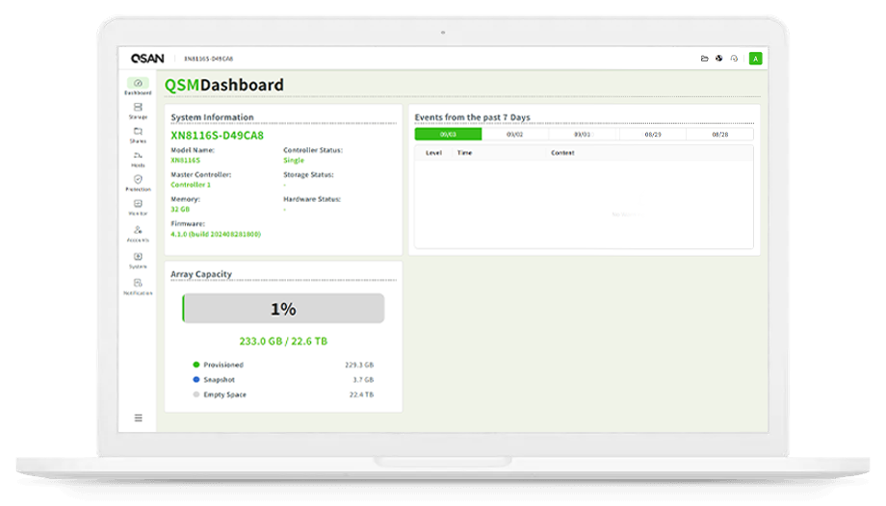
Task: Click the QSMDashboard page title
Action: click(223, 85)
